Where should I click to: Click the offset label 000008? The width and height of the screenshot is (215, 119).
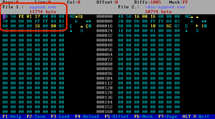[105, 21]
